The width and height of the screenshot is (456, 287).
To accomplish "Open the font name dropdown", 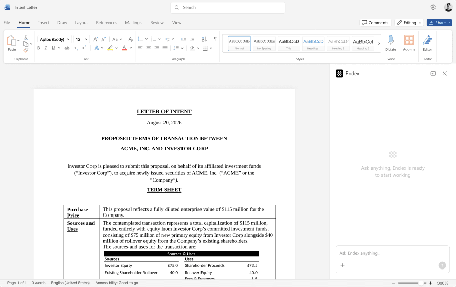I will (x=68, y=39).
